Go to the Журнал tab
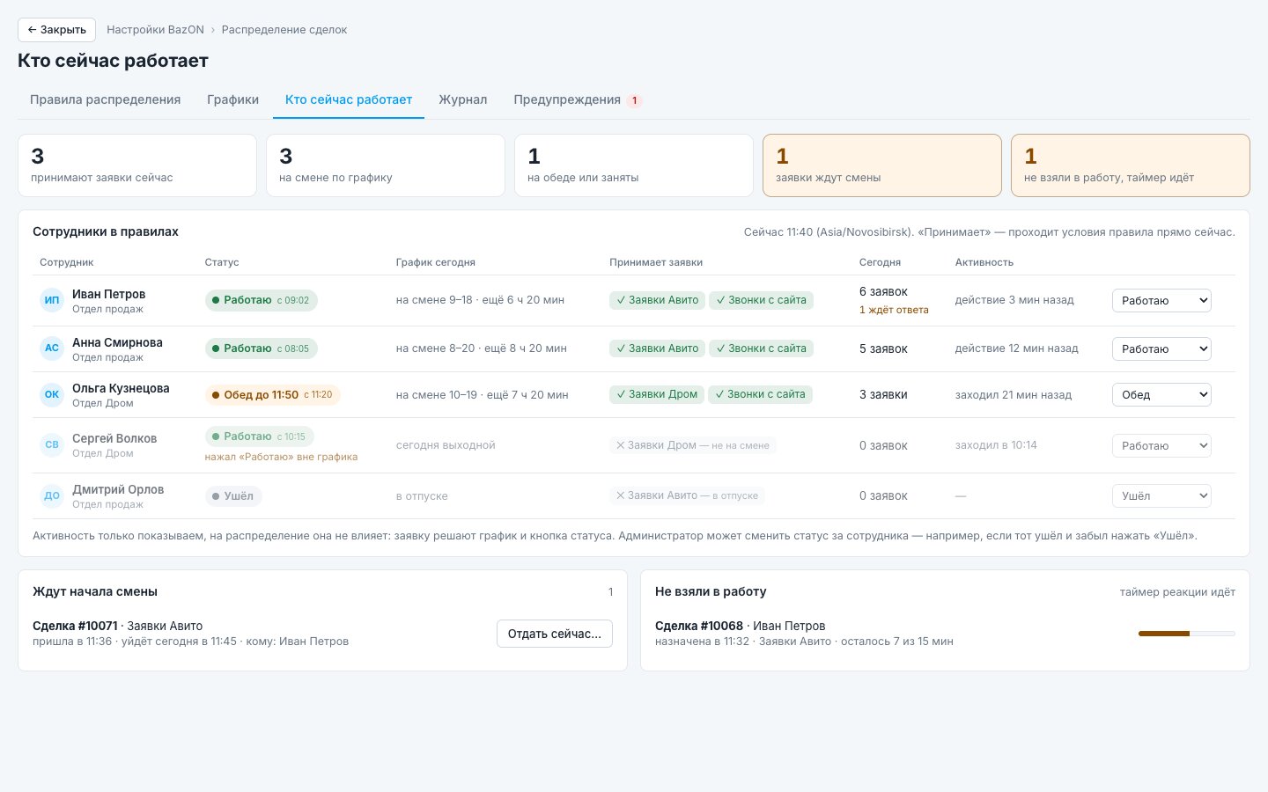Viewport: 1268px width, 792px height. click(x=463, y=100)
